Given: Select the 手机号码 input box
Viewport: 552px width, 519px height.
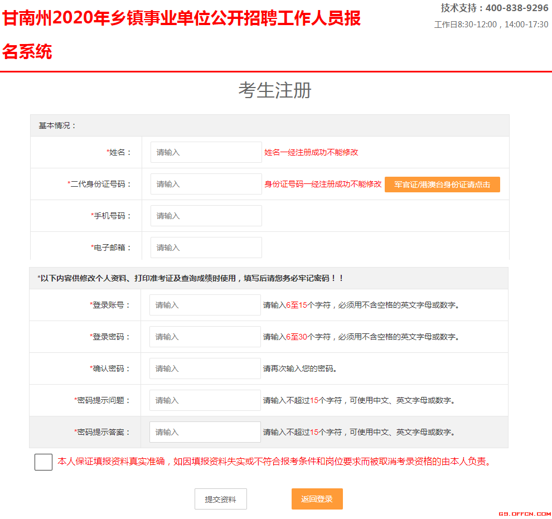Looking at the screenshot, I should tap(206, 216).
